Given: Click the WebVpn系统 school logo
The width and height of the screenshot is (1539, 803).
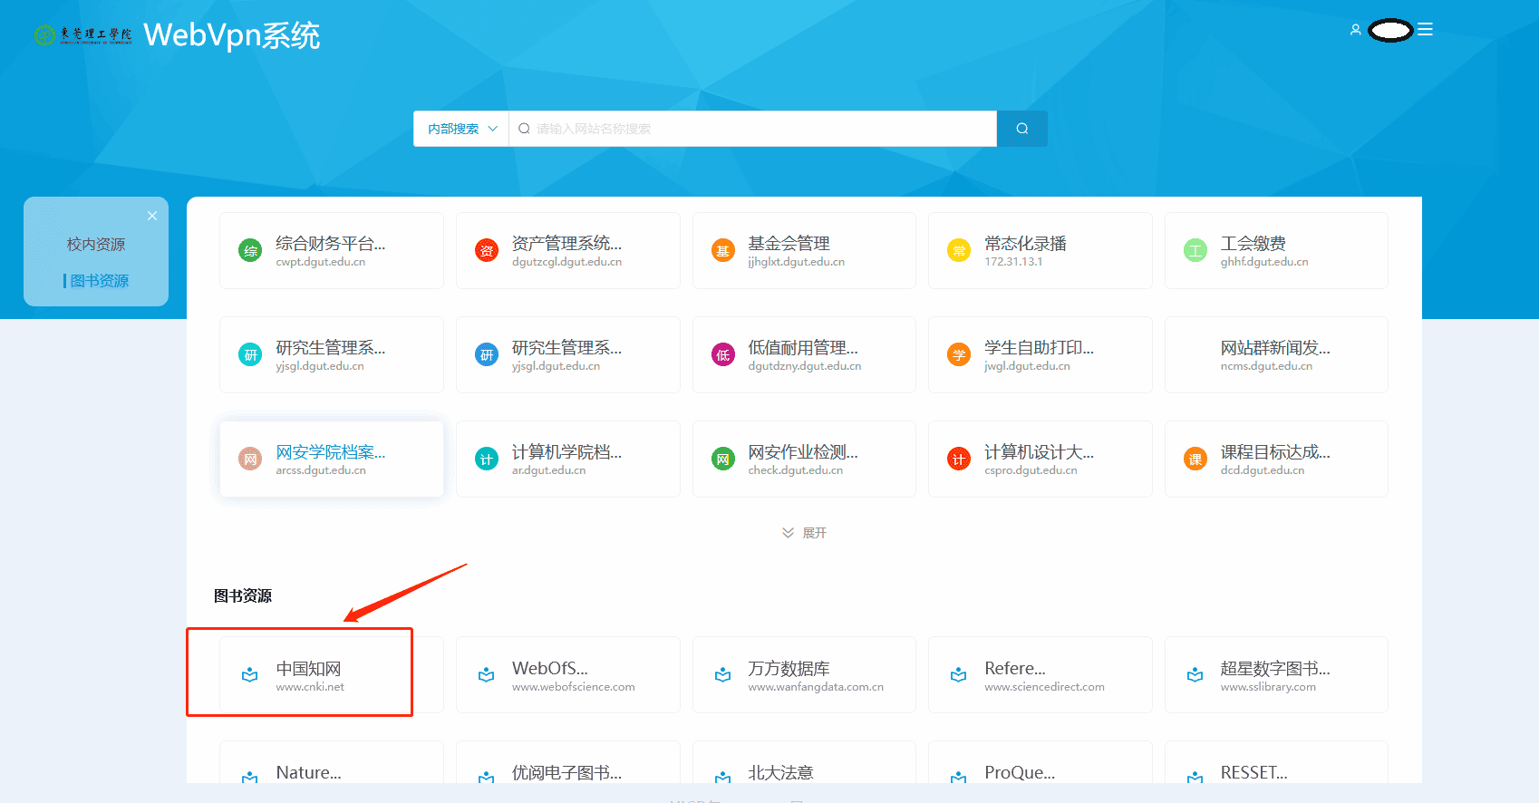Looking at the screenshot, I should 82,35.
